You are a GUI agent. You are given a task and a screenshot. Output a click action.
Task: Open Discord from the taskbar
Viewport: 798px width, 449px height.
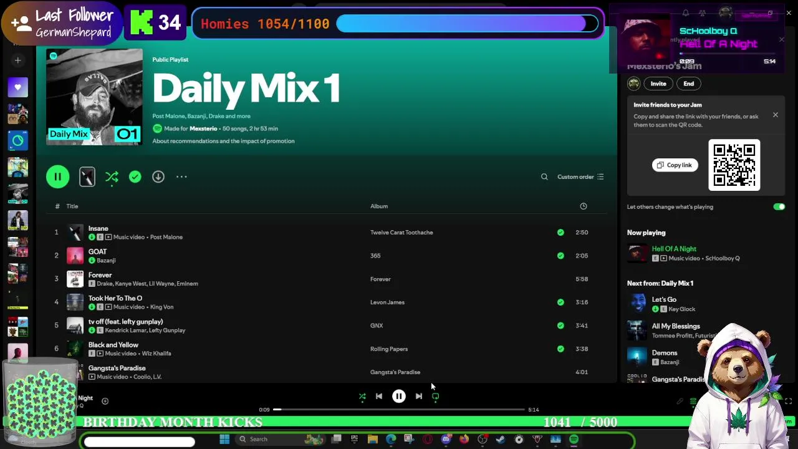446,440
